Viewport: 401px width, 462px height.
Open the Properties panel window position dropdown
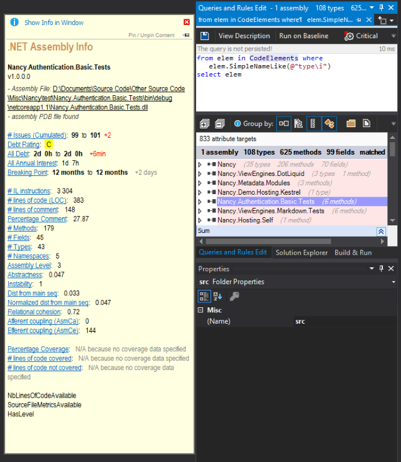point(372,269)
